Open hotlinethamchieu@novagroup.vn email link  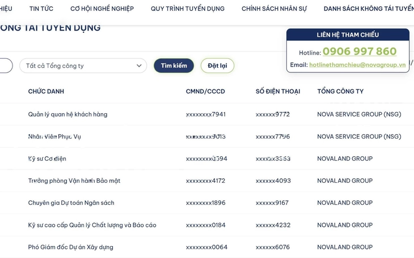pos(357,65)
